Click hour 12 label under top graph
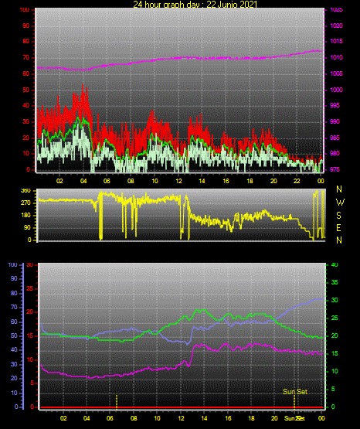Screen dimensions: 360x429 tap(178, 181)
